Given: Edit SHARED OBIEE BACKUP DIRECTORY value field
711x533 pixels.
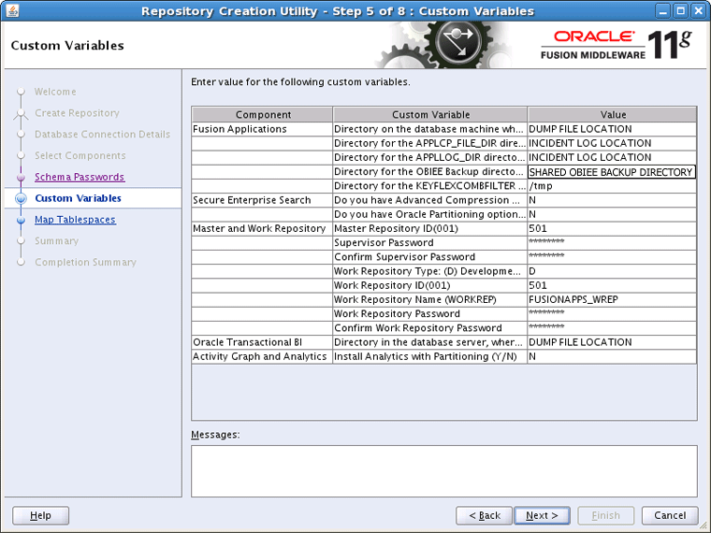Looking at the screenshot, I should coord(612,172).
